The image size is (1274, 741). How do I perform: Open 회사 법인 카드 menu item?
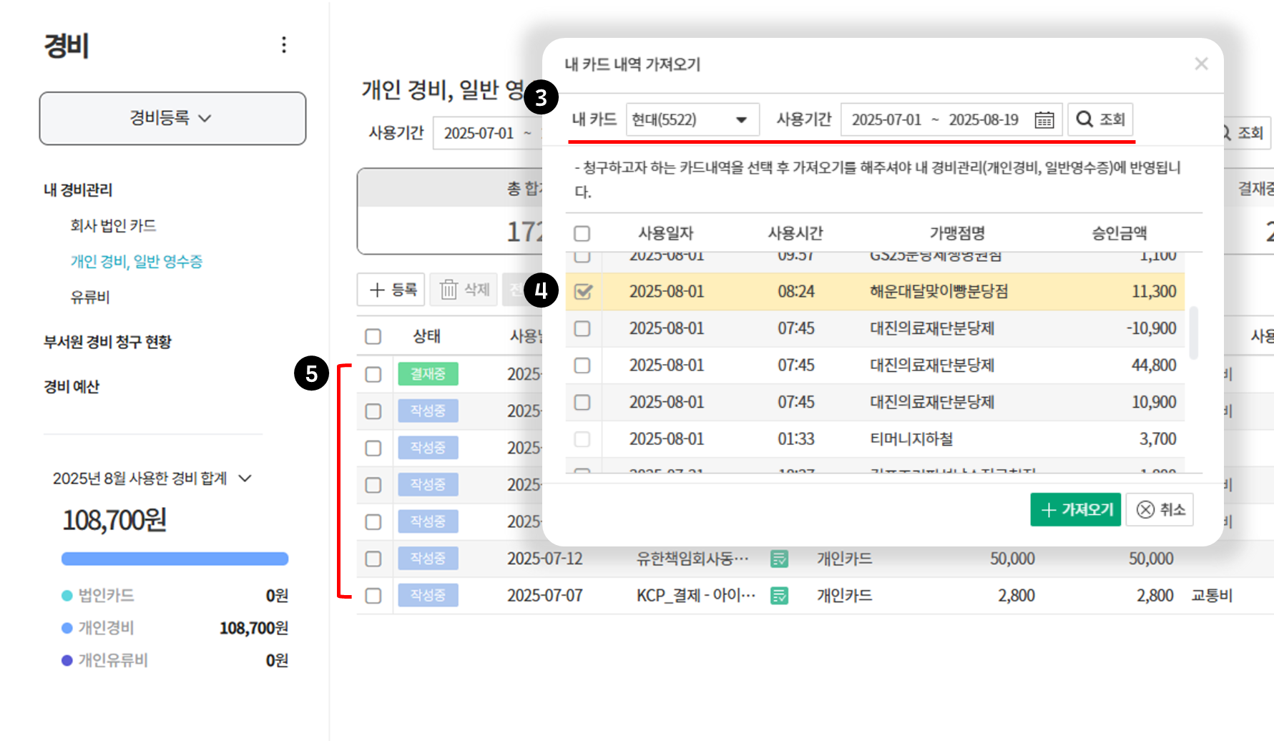click(x=113, y=226)
